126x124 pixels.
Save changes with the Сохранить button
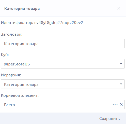(109, 119)
